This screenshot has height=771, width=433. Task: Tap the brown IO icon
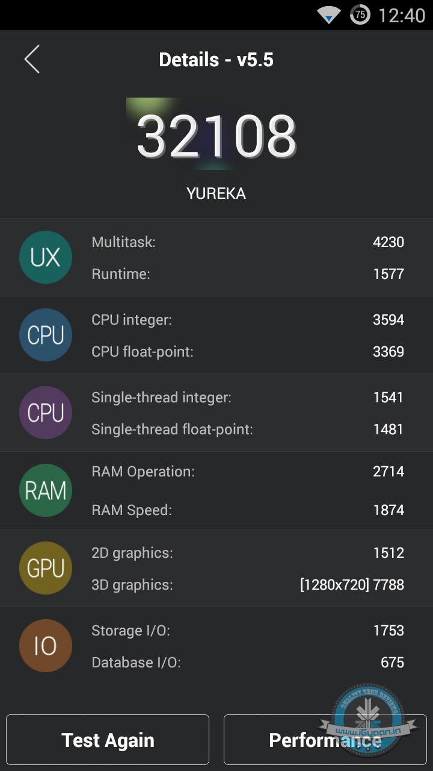click(46, 646)
